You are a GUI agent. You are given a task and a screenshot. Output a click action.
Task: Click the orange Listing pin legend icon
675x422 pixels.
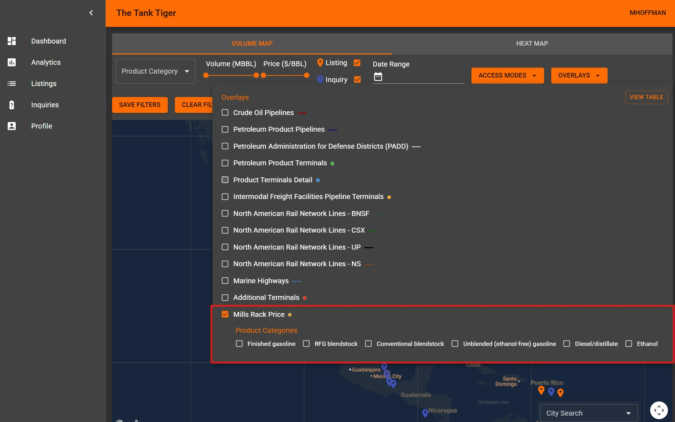click(320, 63)
